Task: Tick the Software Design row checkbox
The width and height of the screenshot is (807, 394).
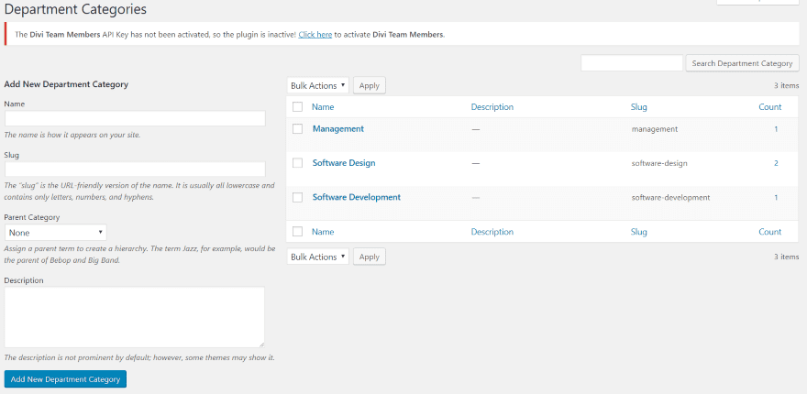Action: pyautogui.click(x=297, y=163)
